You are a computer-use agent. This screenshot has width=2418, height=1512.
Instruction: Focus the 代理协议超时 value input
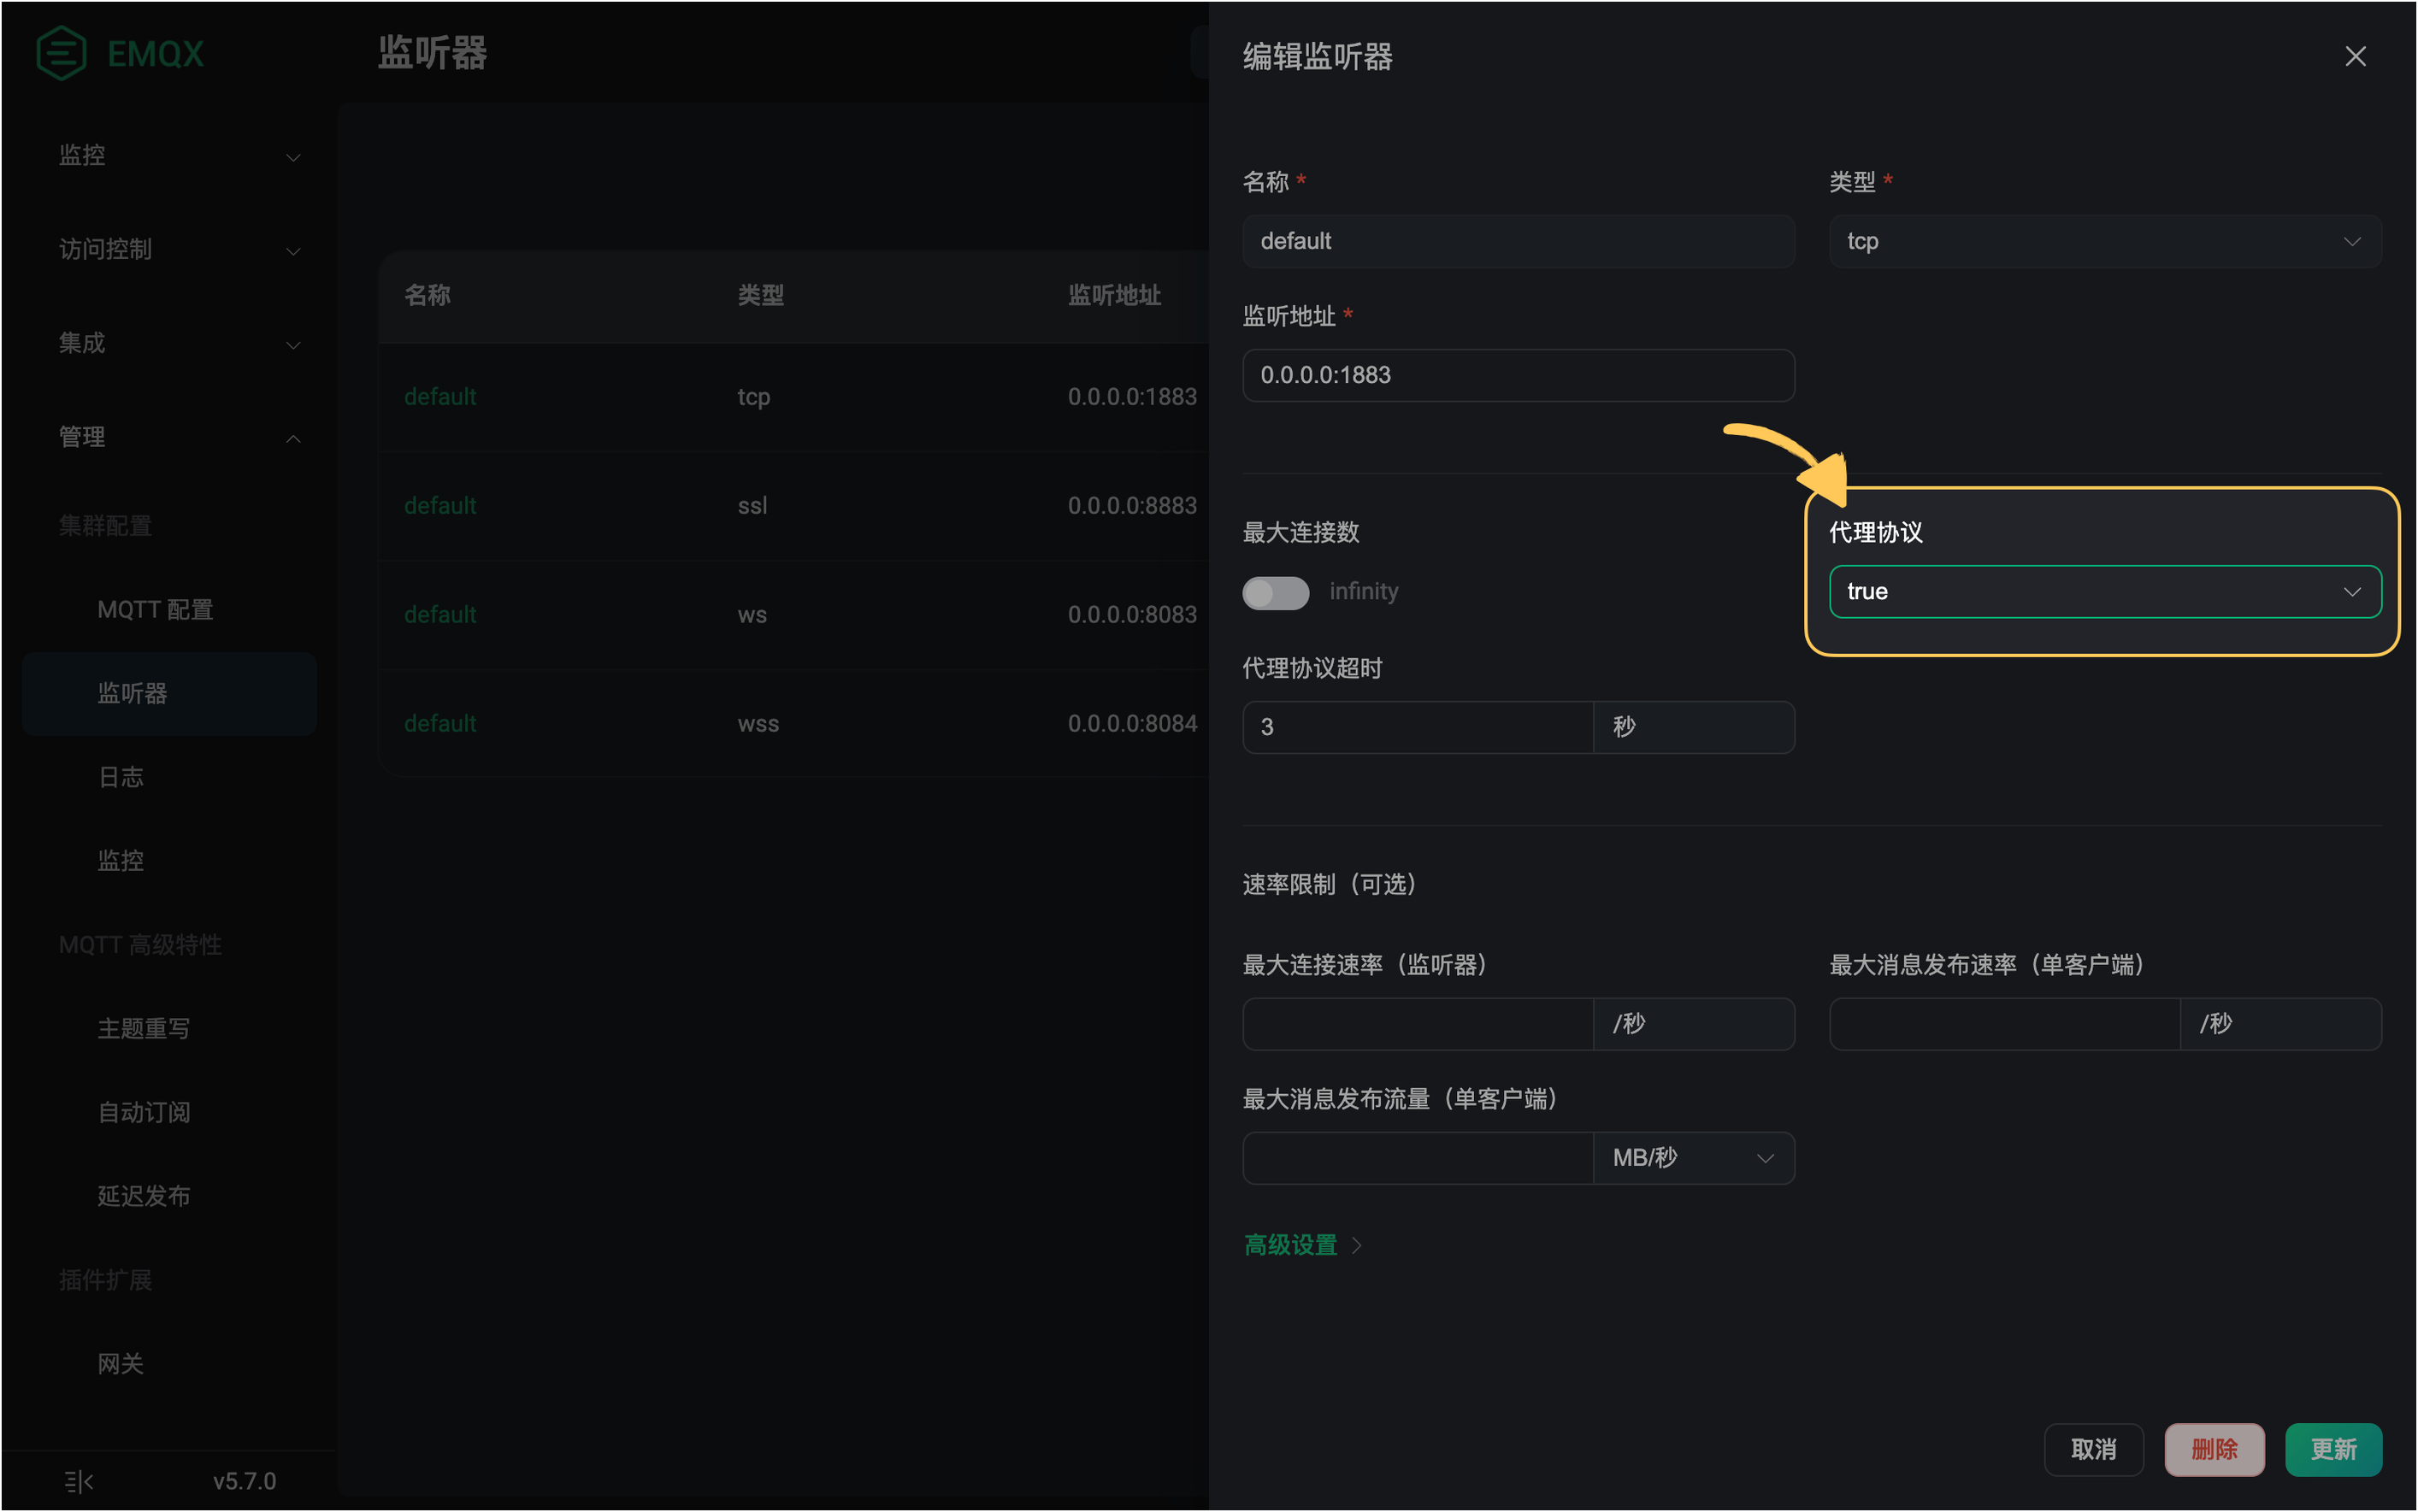pyautogui.click(x=1418, y=727)
